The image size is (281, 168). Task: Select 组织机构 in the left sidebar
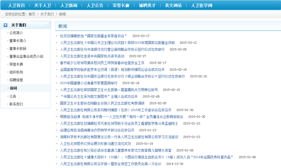(x=16, y=72)
